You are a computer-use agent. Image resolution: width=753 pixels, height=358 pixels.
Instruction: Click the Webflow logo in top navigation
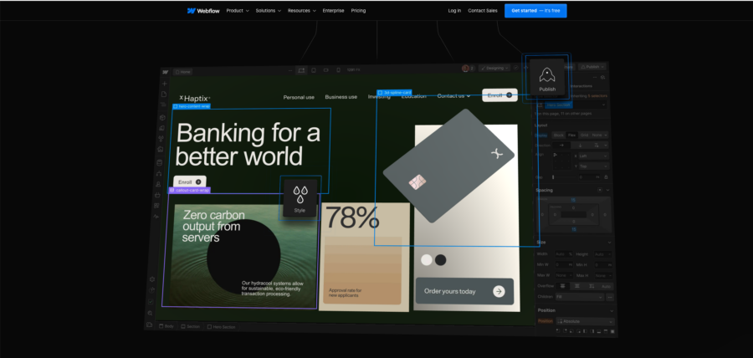[203, 11]
